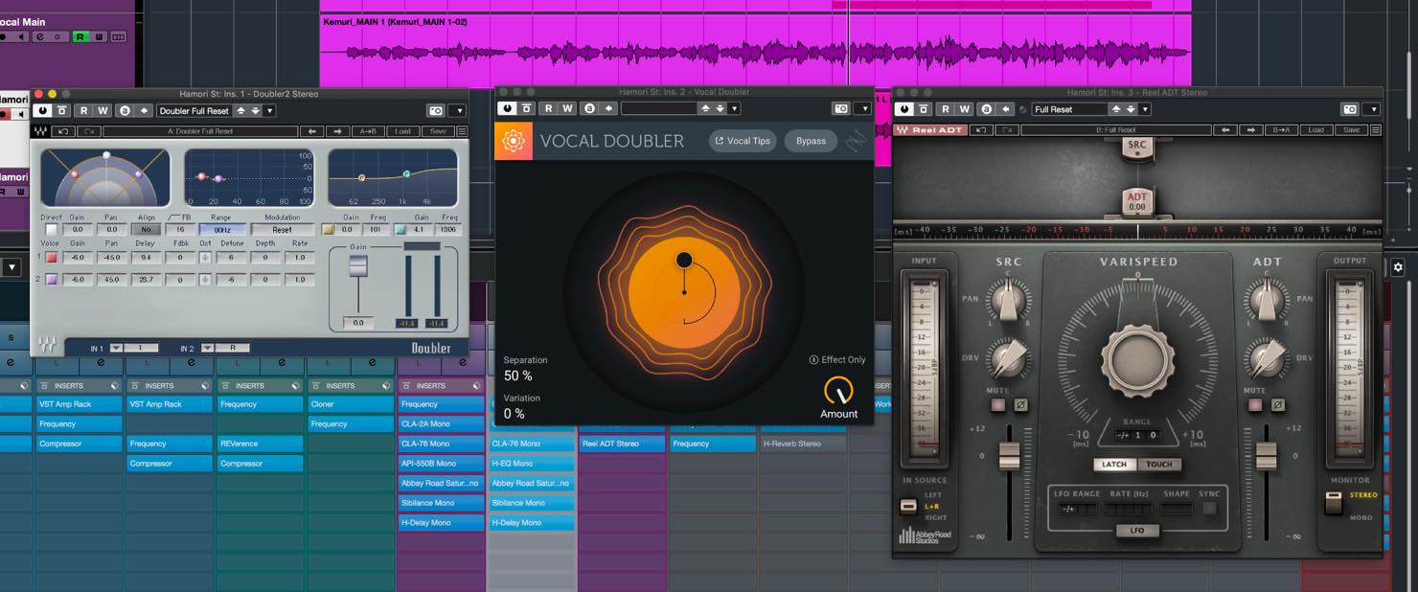
Task: Open the IN 1 channel dropdown
Action: point(116,348)
